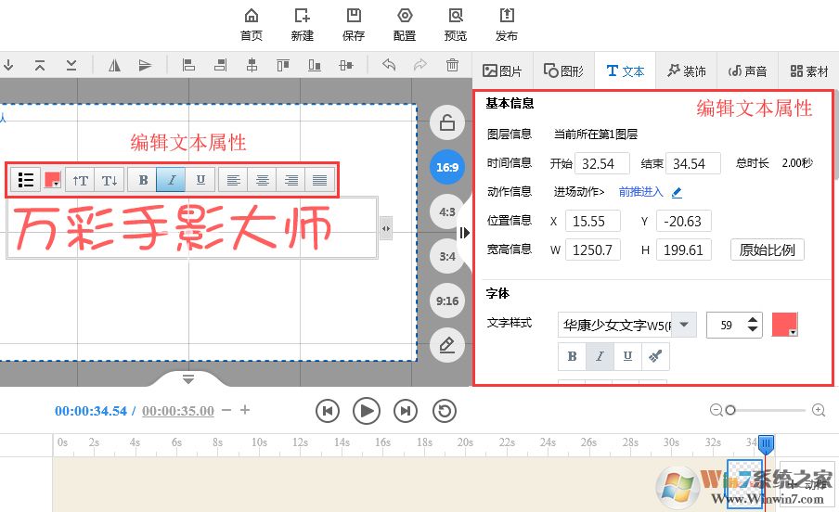
Task: Center objects vertically in toolbar
Action: click(x=346, y=65)
